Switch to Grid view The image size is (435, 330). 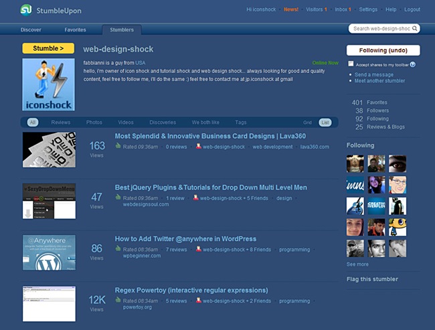pyautogui.click(x=307, y=122)
